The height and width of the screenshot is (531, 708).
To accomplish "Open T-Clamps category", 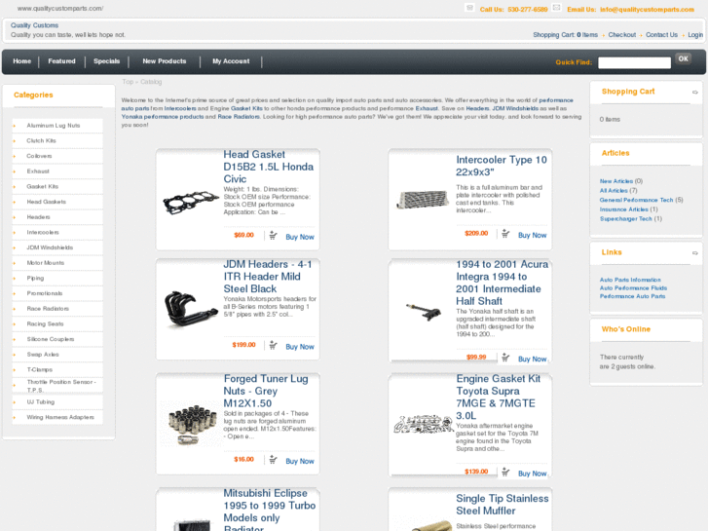I will [x=40, y=370].
